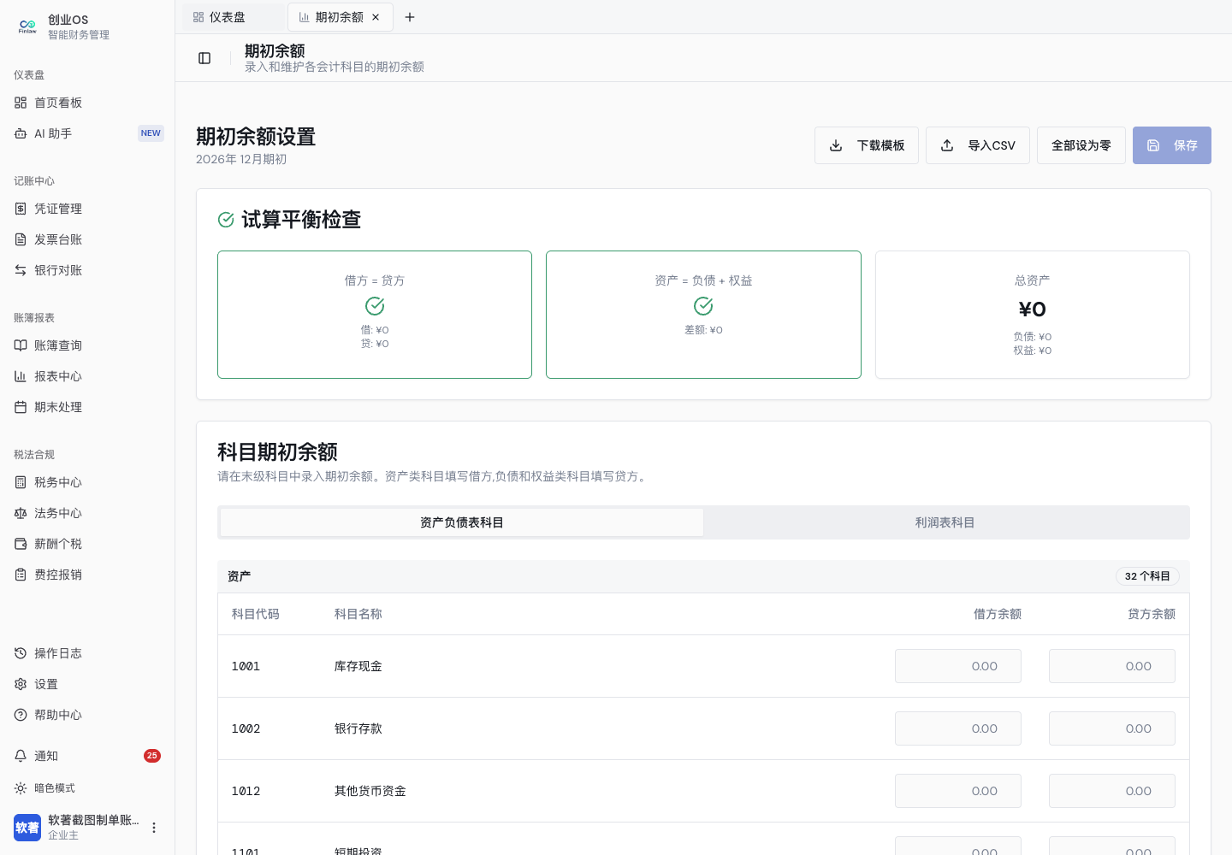Switch to the 利润表科目 tab

point(945,522)
